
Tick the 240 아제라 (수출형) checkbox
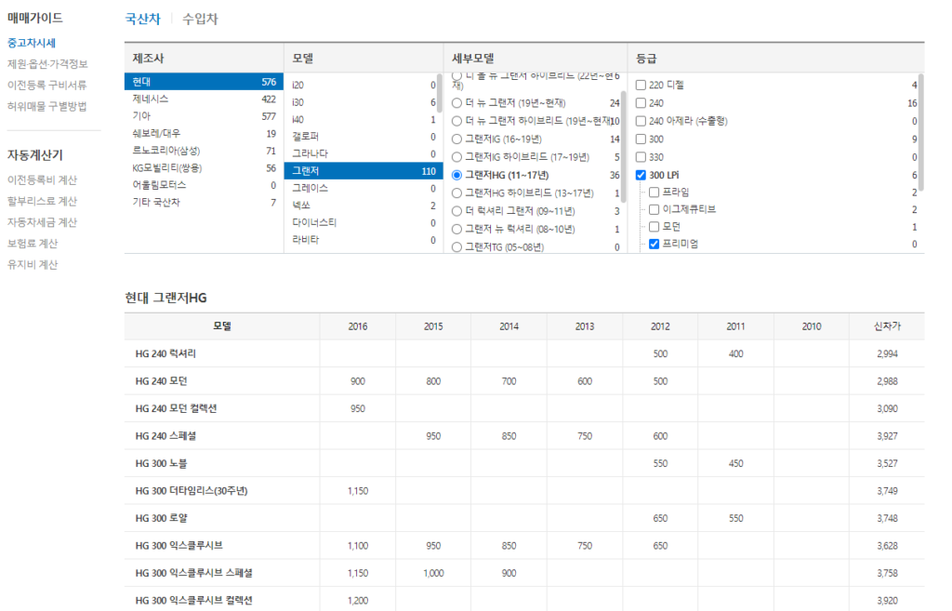[641, 121]
